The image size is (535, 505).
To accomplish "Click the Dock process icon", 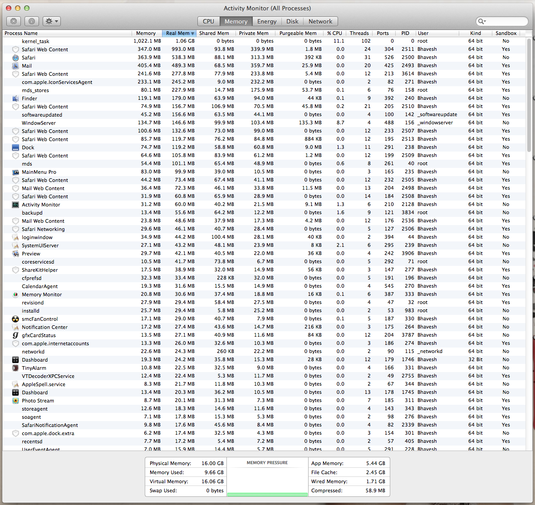I will [15, 147].
